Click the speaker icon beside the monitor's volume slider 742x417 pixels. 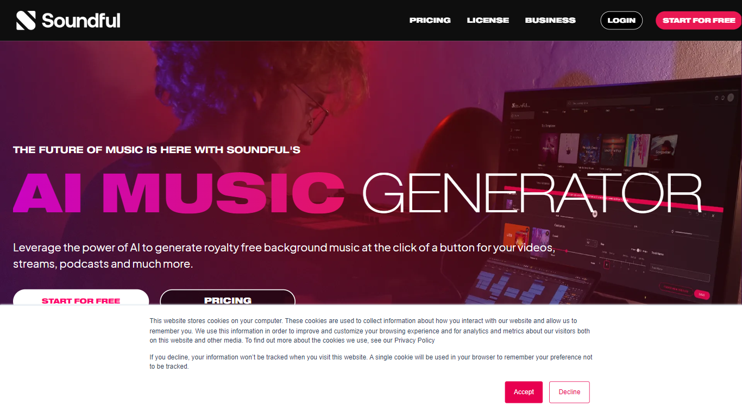point(672,232)
